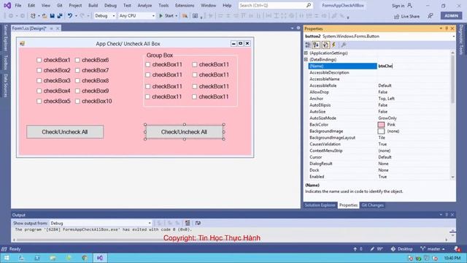Viewport: 467px width, 263px height.
Task: Click the Sign in link
Action: 398,6
